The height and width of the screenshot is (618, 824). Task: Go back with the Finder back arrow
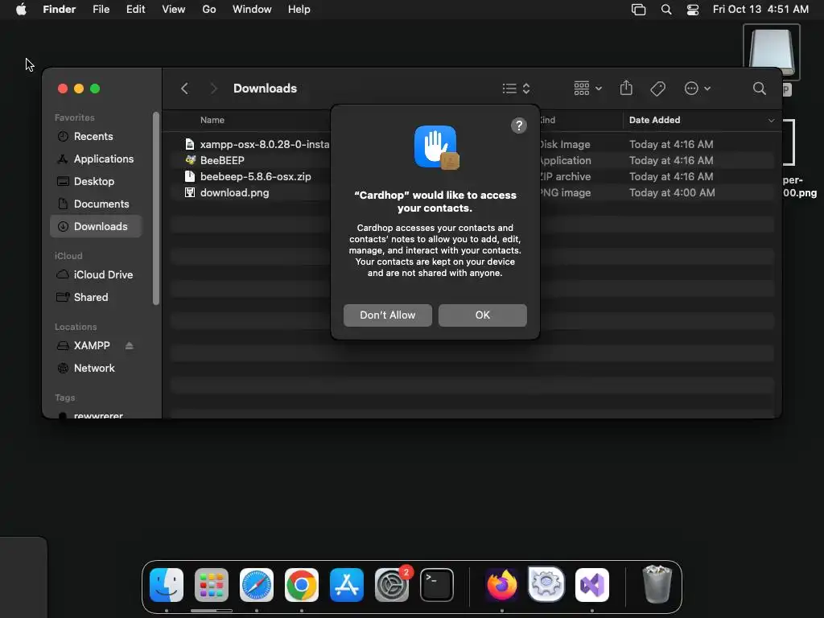(x=184, y=89)
